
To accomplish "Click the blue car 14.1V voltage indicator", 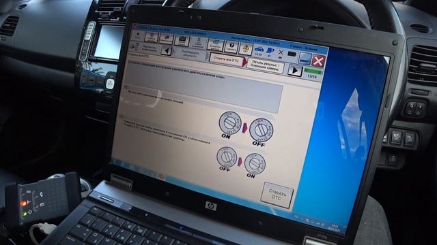I will (259, 51).
